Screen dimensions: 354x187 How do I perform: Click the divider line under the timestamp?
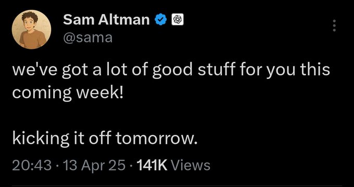coord(177,185)
